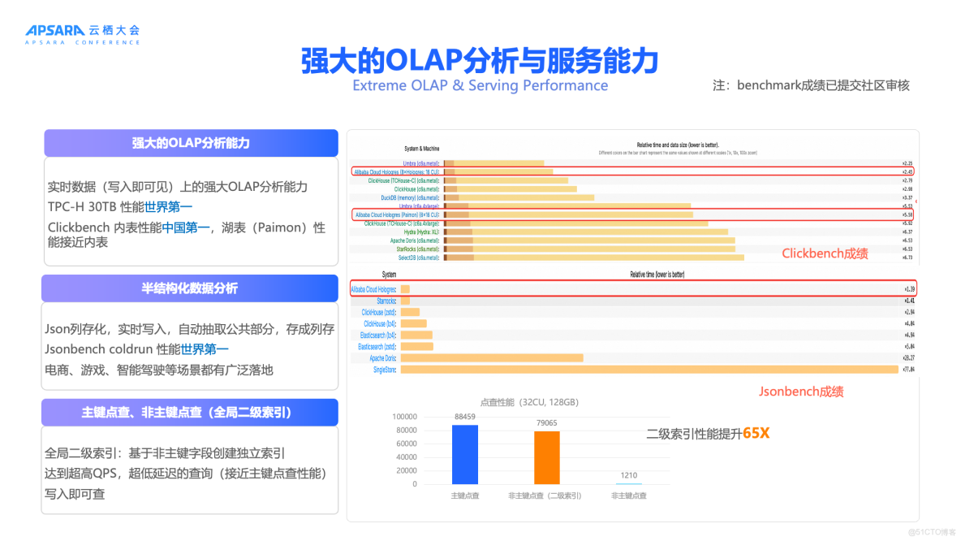This screenshot has width=961, height=541.
Task: Click the red Jsonbench成绩 label
Action: (x=802, y=392)
